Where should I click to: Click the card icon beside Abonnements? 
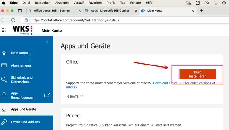pos(4,65)
